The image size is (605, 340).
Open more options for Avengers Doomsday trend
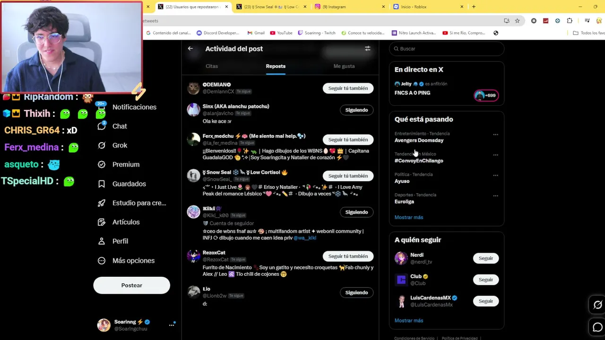point(495,135)
